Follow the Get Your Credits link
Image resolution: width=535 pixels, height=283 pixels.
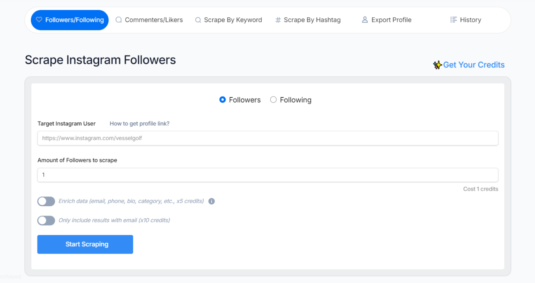473,65
